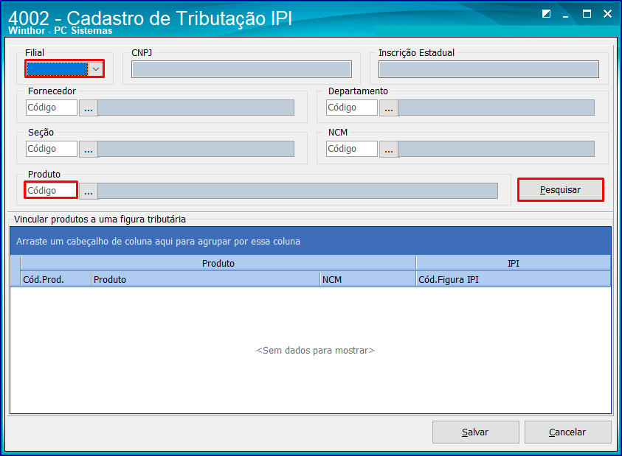622x456 pixels.
Task: Focus the NCM Código input
Action: pos(352,149)
